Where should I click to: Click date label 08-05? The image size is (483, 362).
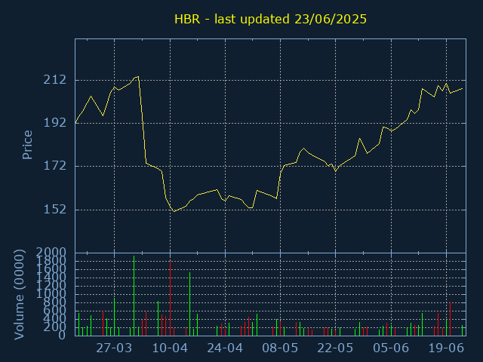pyautogui.click(x=280, y=348)
